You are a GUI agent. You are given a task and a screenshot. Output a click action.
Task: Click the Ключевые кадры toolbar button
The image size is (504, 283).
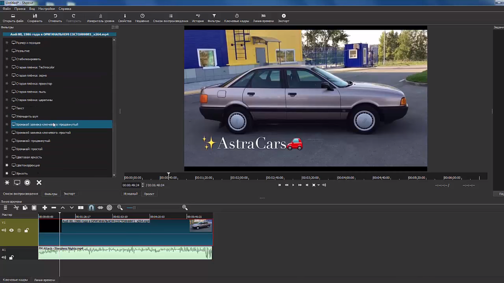236,18
